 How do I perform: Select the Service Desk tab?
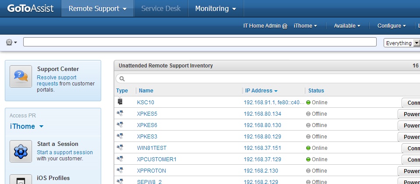click(161, 9)
